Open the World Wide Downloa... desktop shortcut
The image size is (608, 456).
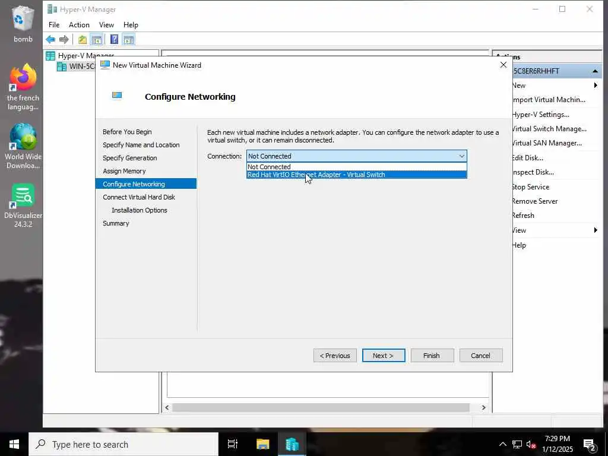[23, 146]
